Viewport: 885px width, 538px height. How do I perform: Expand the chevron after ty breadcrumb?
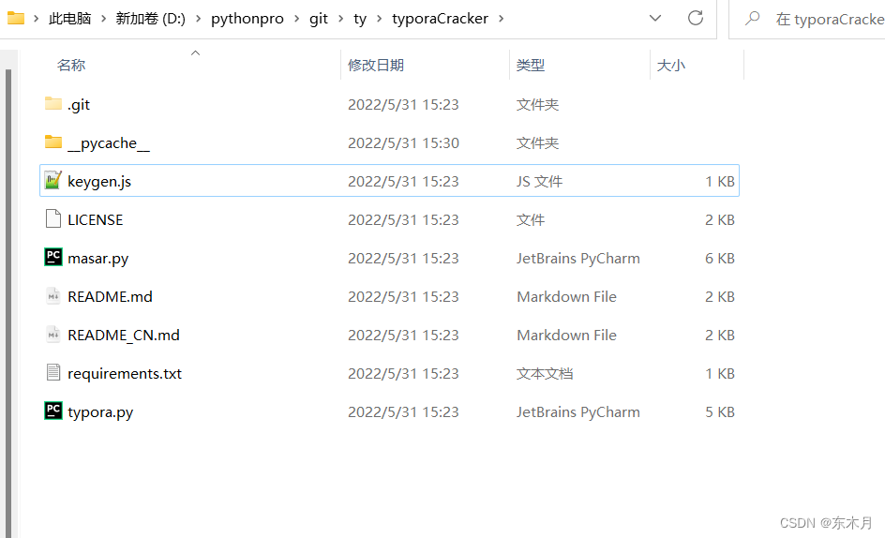(379, 19)
